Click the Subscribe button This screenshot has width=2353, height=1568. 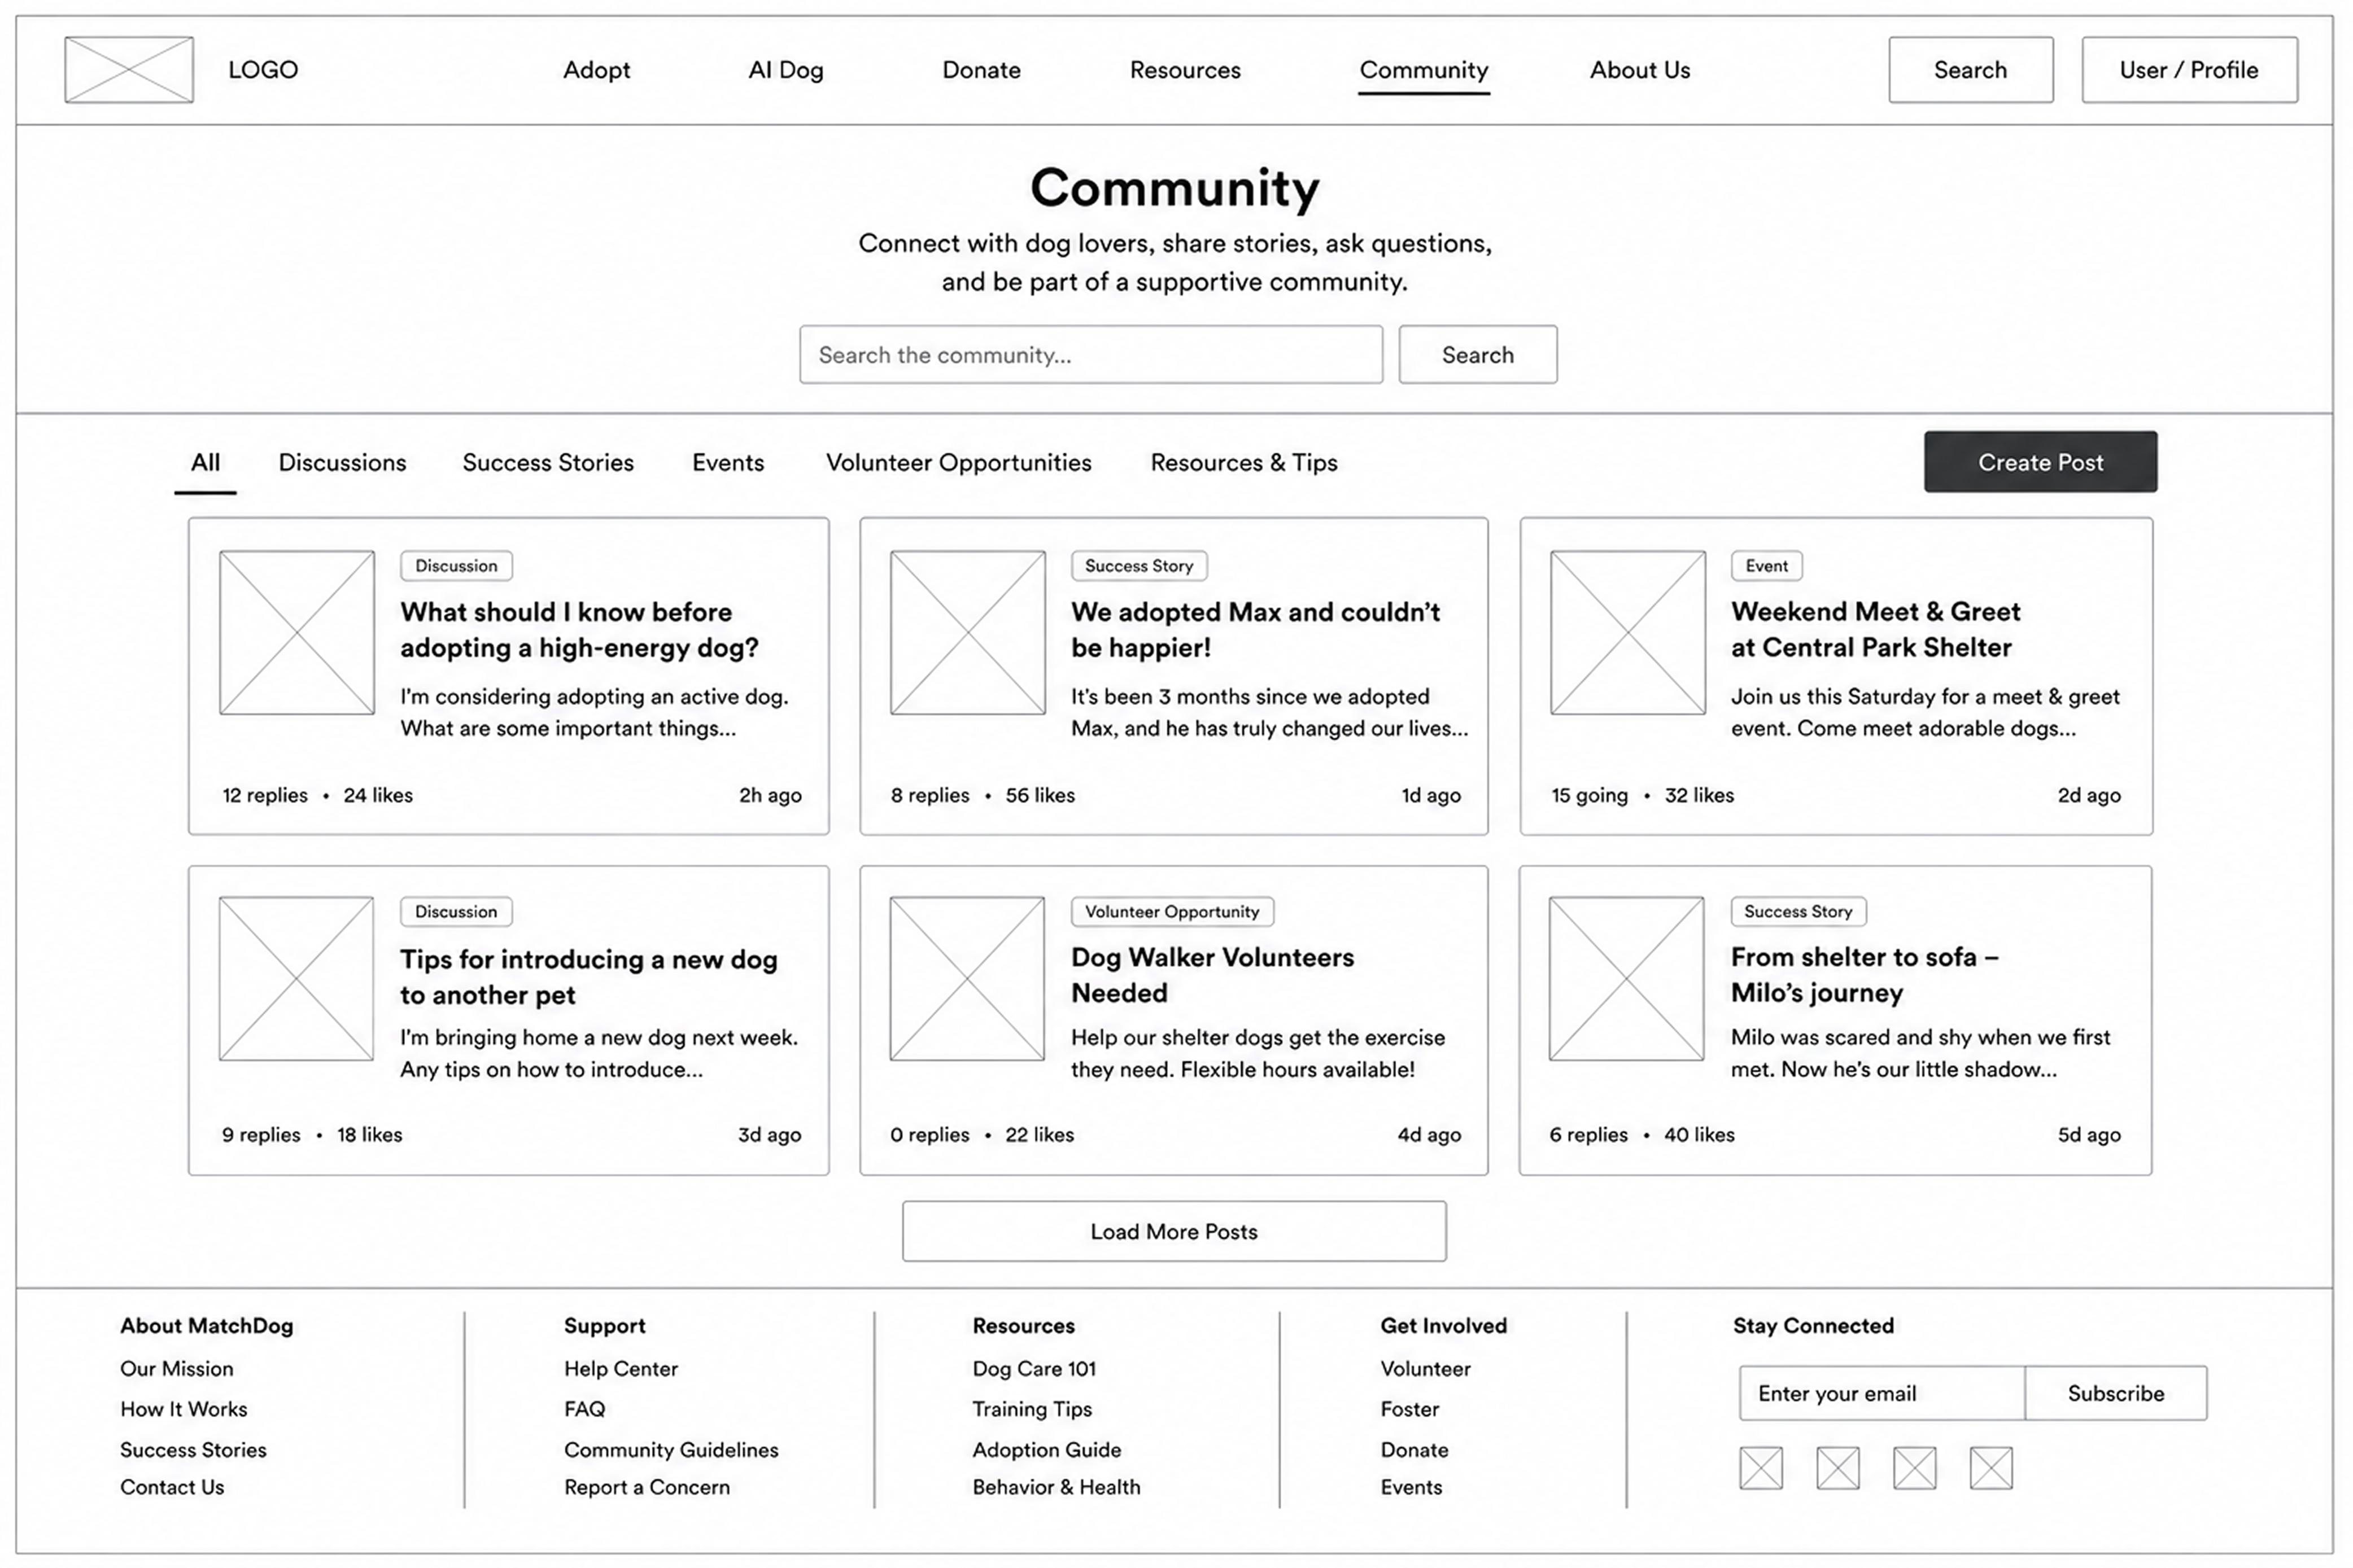(2116, 1394)
